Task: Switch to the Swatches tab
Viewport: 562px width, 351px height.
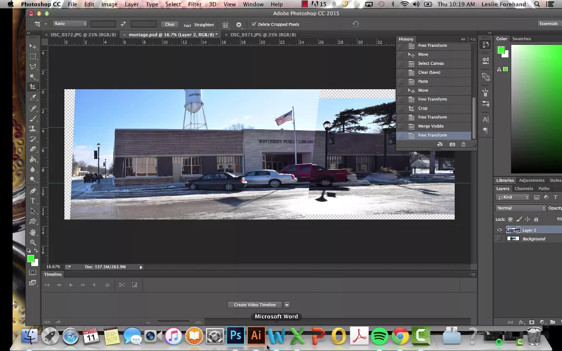Action: (x=521, y=39)
